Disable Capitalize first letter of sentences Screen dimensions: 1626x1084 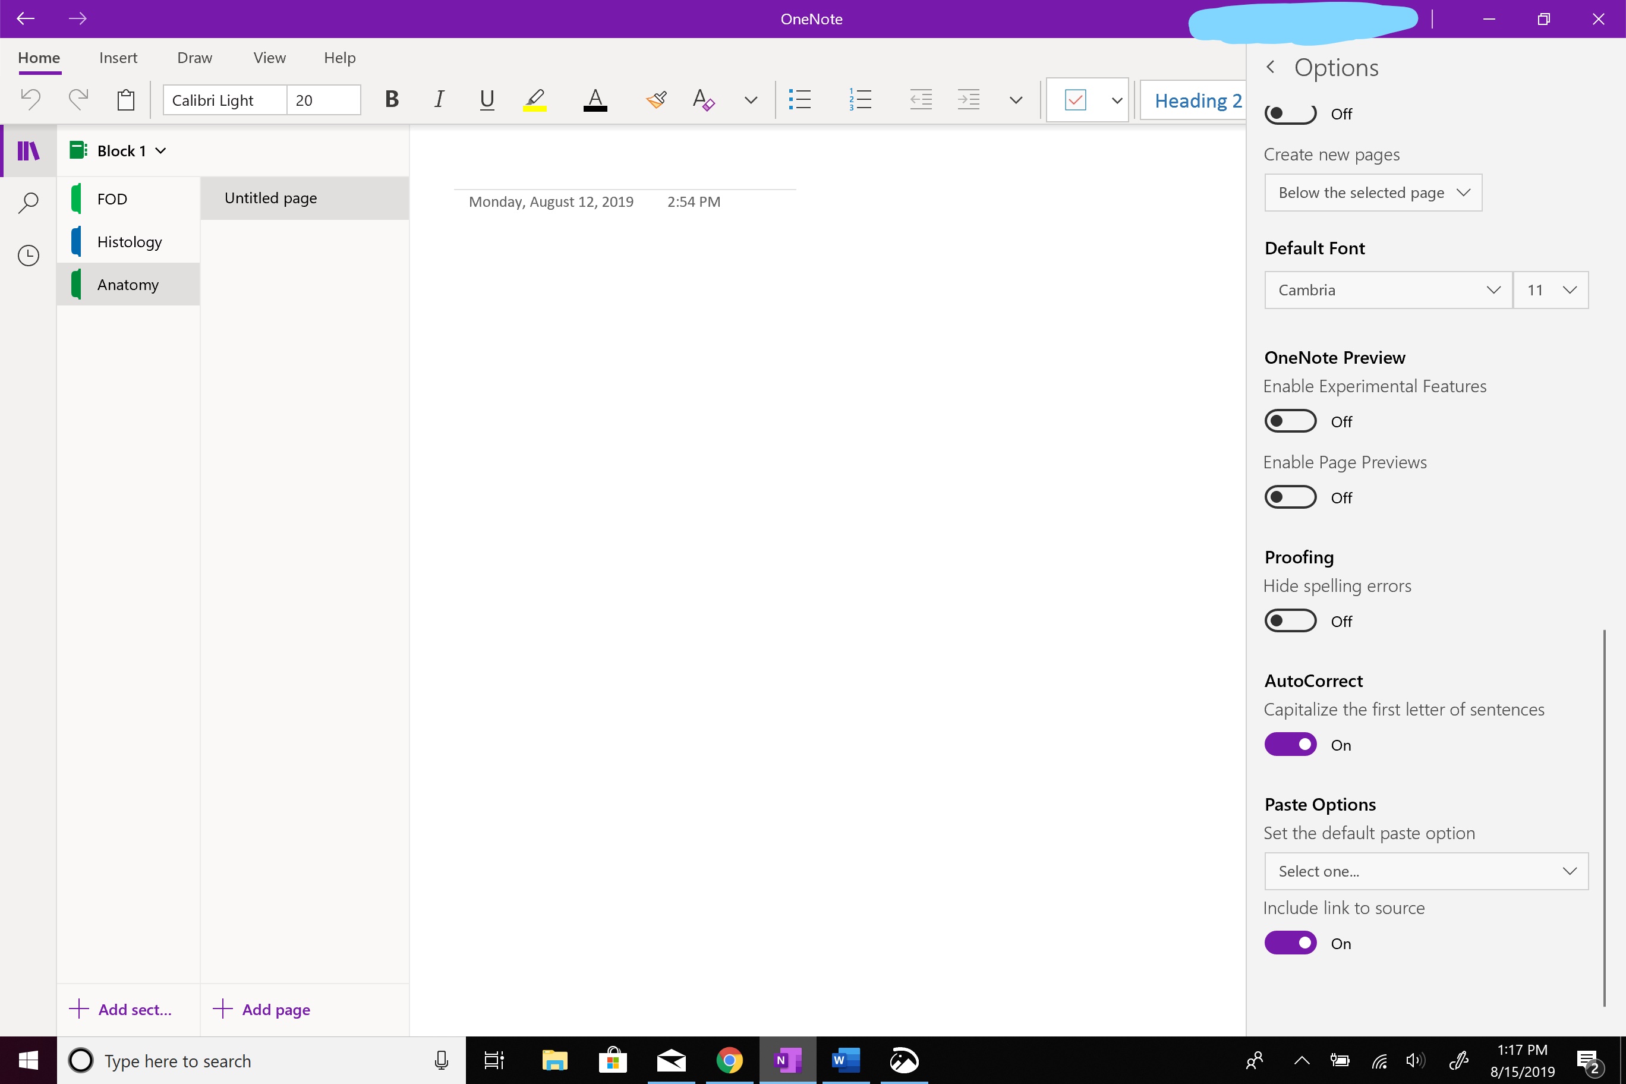point(1290,743)
